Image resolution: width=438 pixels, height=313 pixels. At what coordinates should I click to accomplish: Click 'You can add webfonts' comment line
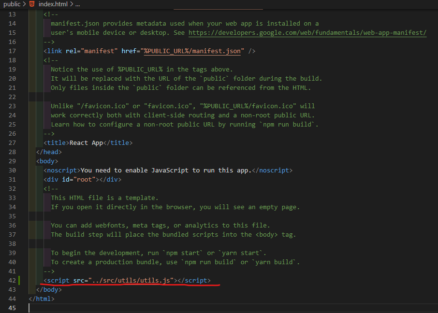[x=161, y=225]
